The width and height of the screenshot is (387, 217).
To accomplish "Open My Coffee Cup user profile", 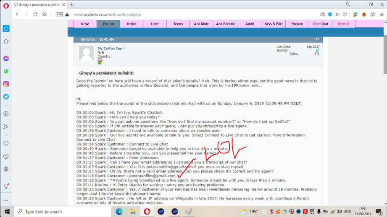I will [x=110, y=49].
